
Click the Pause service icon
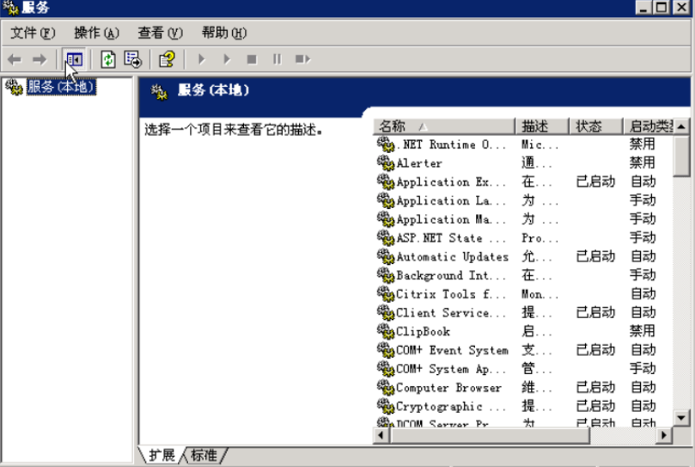pos(277,59)
